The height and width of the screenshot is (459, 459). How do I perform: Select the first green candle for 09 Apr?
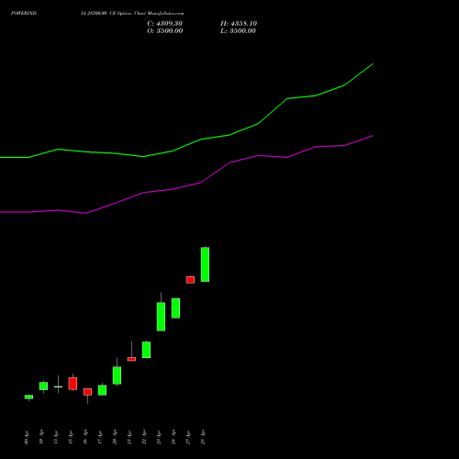28,397
